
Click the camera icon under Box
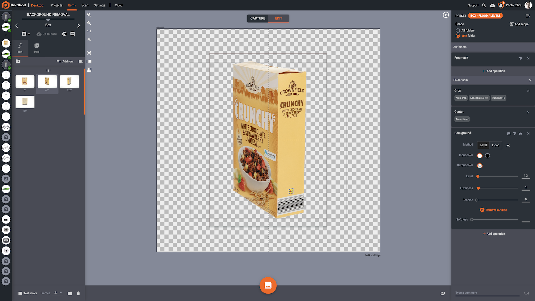point(24,34)
